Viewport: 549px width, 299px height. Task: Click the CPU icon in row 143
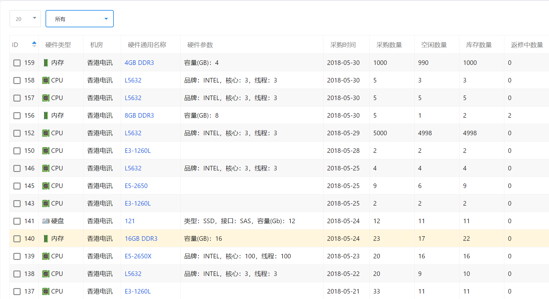pyautogui.click(x=46, y=203)
